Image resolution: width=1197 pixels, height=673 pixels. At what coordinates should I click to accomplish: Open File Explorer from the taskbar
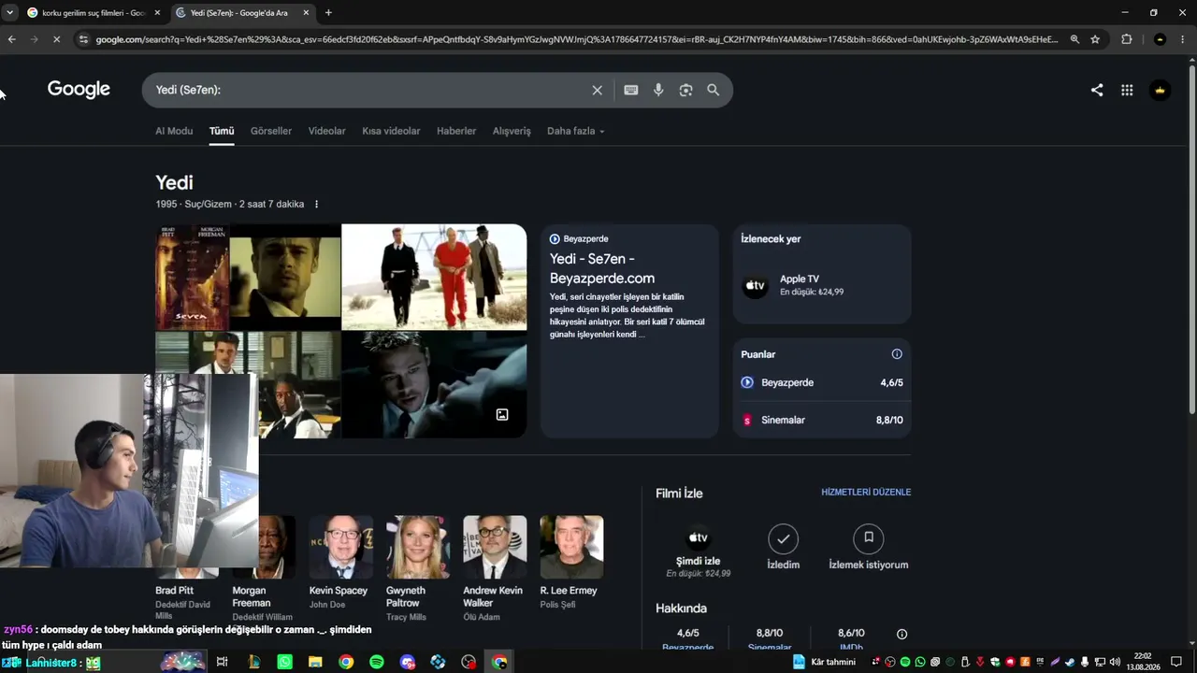click(315, 662)
